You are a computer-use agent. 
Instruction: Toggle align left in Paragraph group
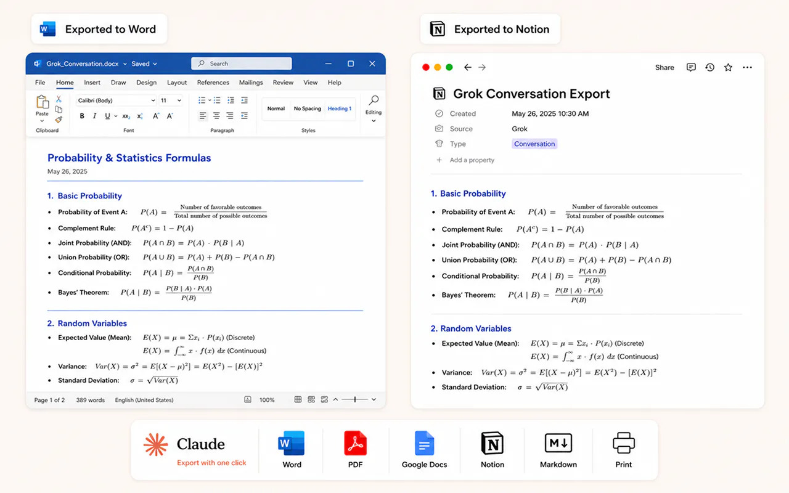point(203,115)
